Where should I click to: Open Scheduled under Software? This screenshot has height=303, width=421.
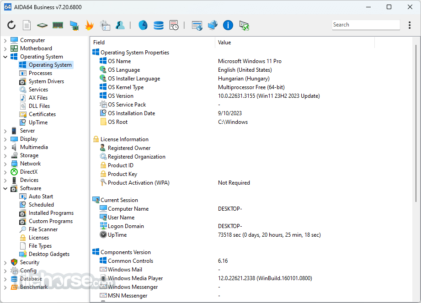(41, 204)
